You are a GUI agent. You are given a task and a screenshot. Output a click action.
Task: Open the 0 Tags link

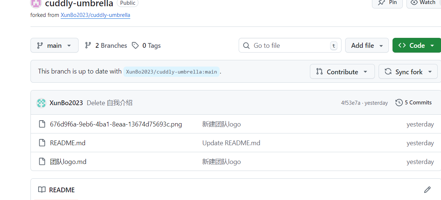146,45
